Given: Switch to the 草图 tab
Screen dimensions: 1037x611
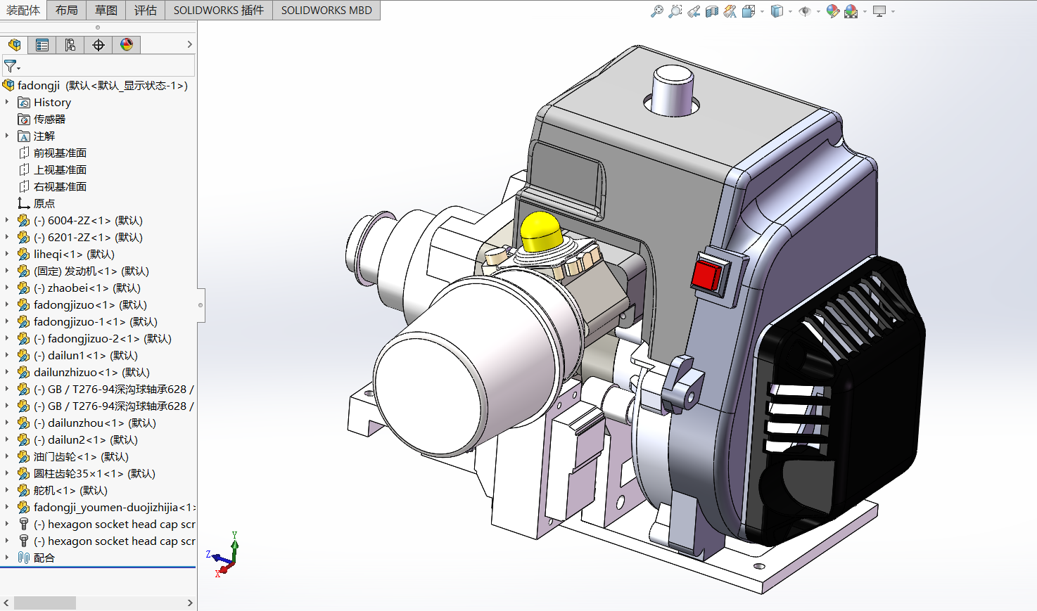Looking at the screenshot, I should pos(106,10).
